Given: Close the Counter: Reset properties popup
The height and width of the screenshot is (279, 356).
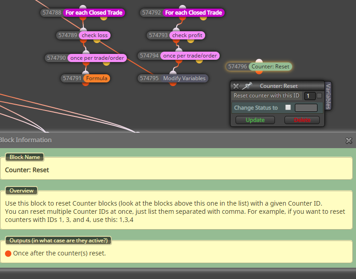Looking at the screenshot, I should [x=236, y=86].
